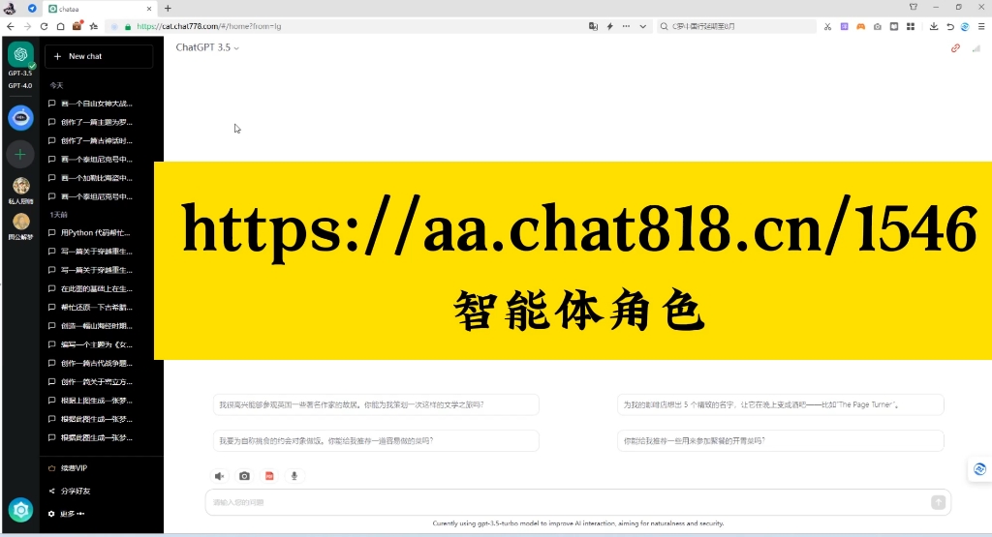Click the favorites star icon in toolbar

(x=94, y=26)
